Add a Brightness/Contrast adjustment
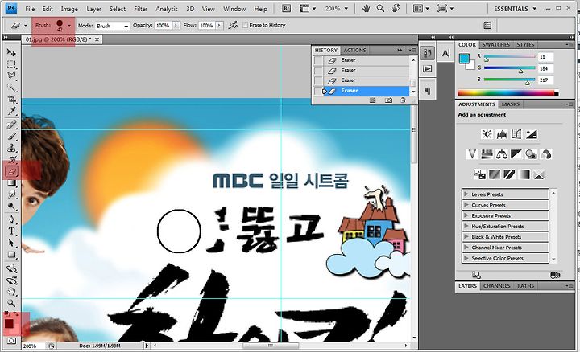This screenshot has height=352, width=580. 487,134
